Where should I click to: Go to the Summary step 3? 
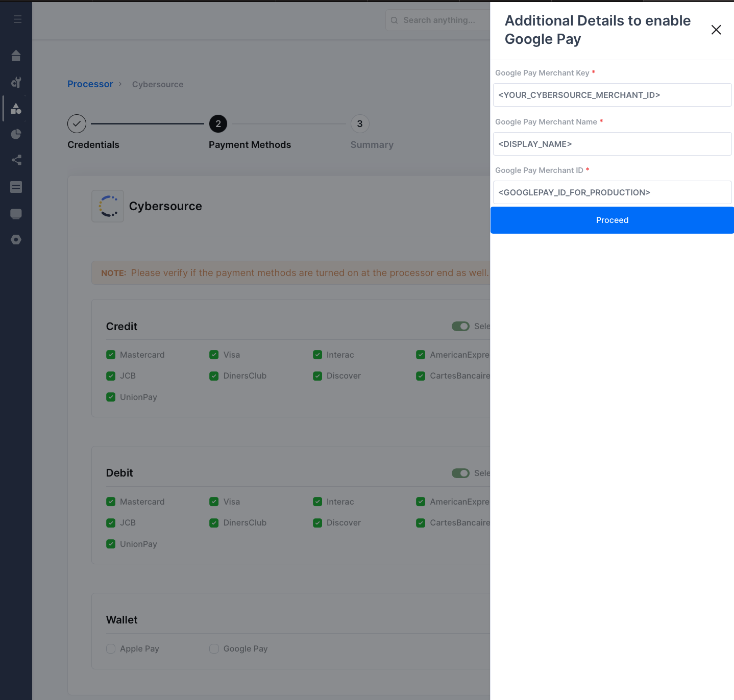(360, 124)
